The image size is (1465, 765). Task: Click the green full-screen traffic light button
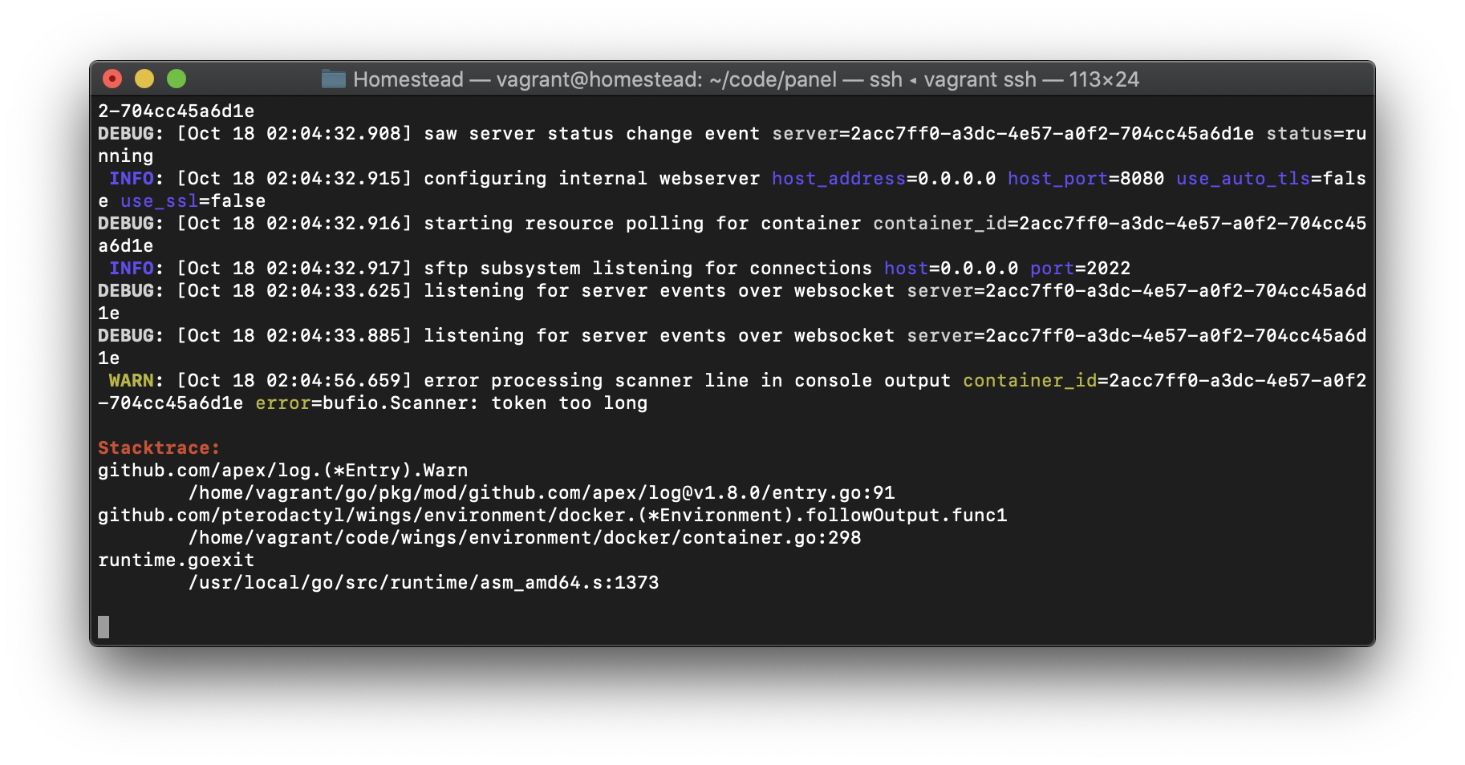177,79
